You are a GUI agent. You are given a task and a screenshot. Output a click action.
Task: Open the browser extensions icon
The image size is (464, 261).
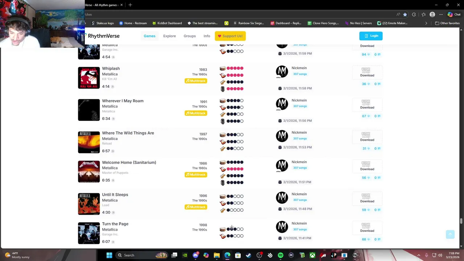[x=414, y=14]
